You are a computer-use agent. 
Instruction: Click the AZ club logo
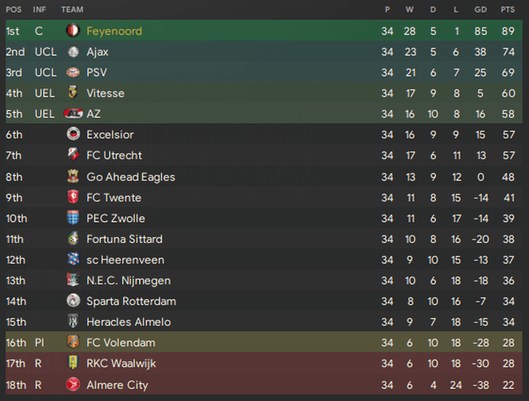click(74, 113)
